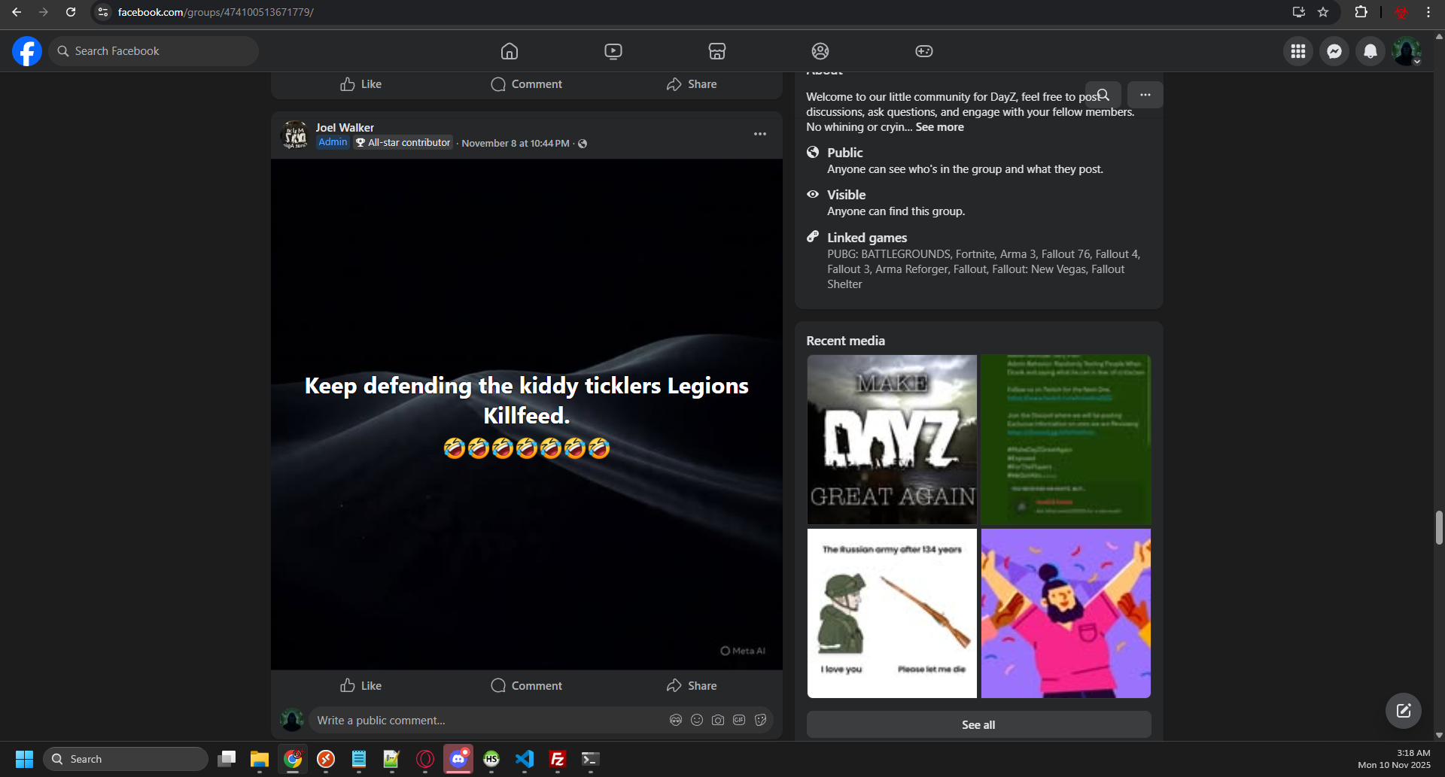The image size is (1445, 777).
Task: Click Share on the previous post above
Action: 692,84
